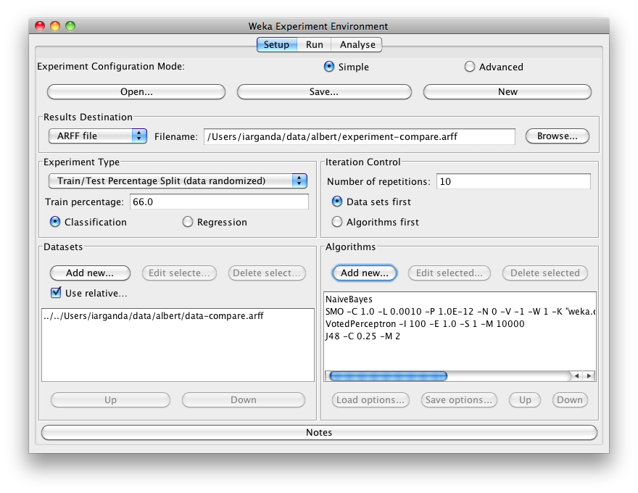Zoom the window with green button
Screen dimensions: 638x493
pyautogui.click(x=70, y=26)
